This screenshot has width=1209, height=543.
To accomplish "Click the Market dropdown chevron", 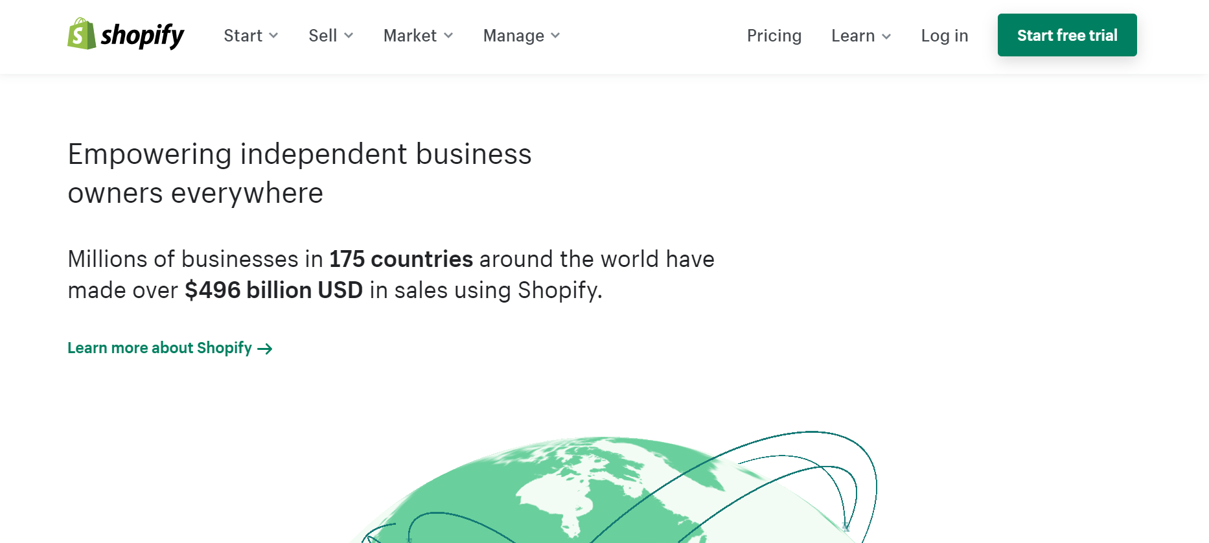I will point(448,36).
